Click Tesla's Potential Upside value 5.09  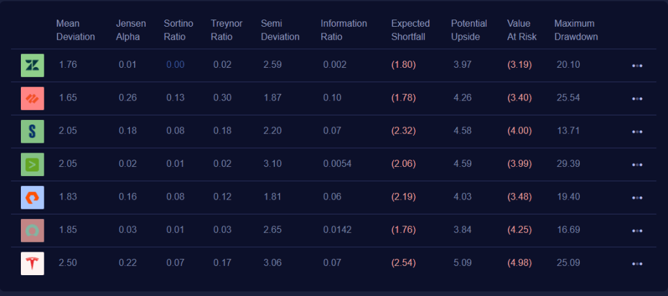tap(462, 263)
